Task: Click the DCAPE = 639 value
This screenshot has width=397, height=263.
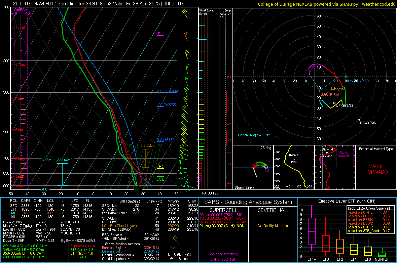Action: coord(14,237)
